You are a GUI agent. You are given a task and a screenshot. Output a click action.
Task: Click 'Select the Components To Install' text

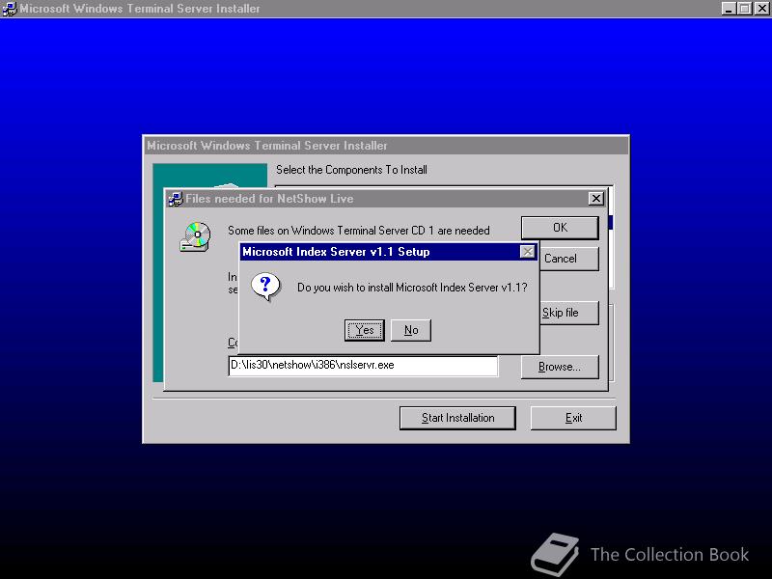[351, 170]
